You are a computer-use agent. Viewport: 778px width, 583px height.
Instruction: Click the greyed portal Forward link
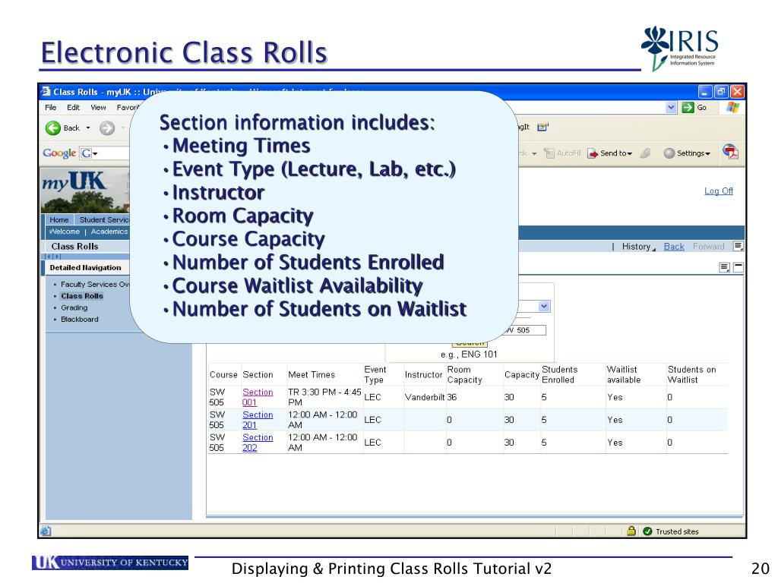(x=709, y=247)
